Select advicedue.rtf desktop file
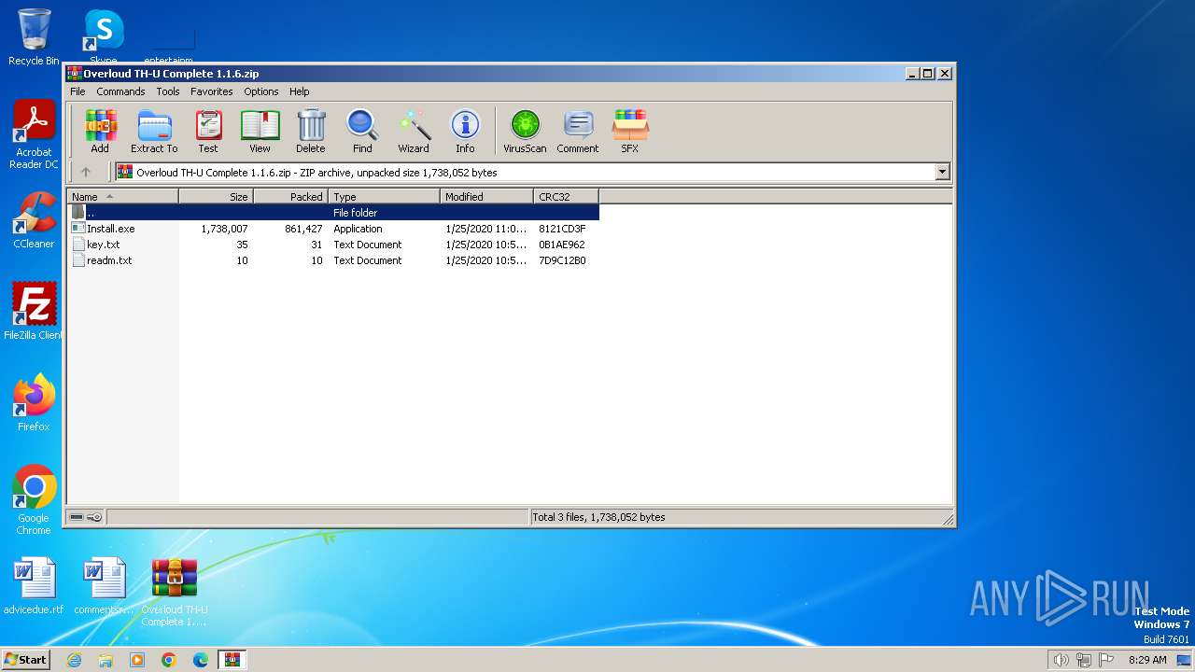Image resolution: width=1195 pixels, height=672 pixels. [x=34, y=585]
